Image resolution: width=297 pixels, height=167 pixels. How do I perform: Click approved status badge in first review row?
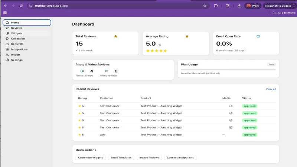coord(249,106)
